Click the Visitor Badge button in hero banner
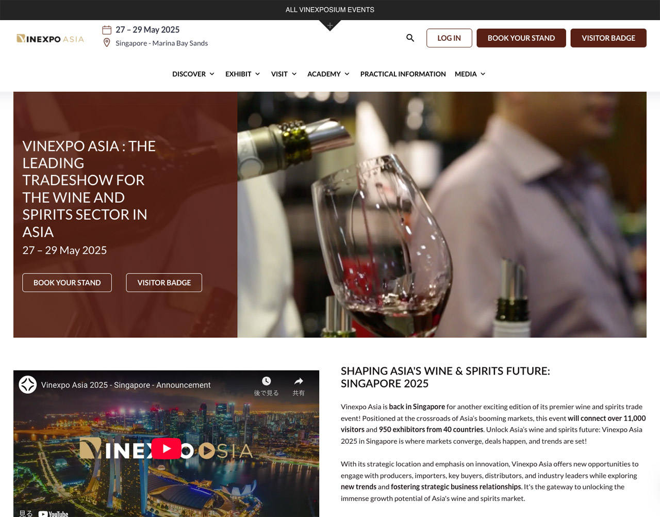The image size is (660, 517). pos(164,283)
